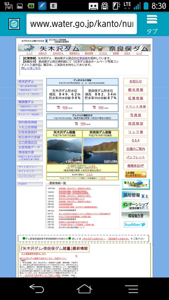Click the 矢木沢ダム photo thumbnail
The width and height of the screenshot is (169, 300).
[x=64, y=151]
